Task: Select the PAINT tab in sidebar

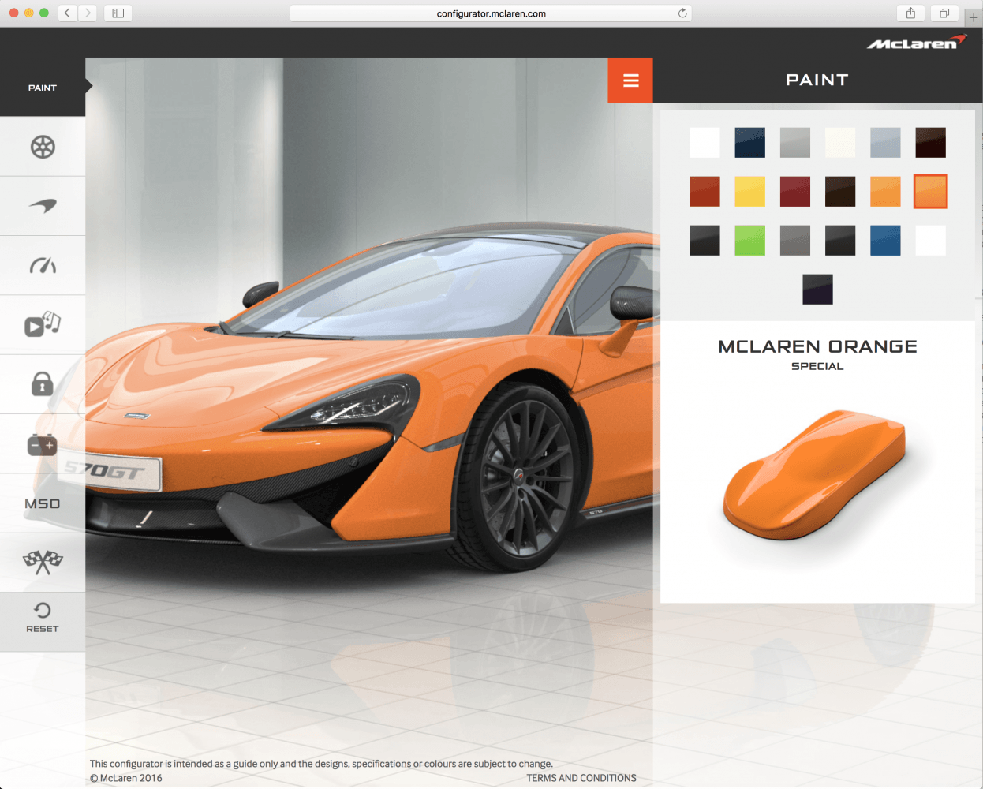Action: tap(43, 88)
